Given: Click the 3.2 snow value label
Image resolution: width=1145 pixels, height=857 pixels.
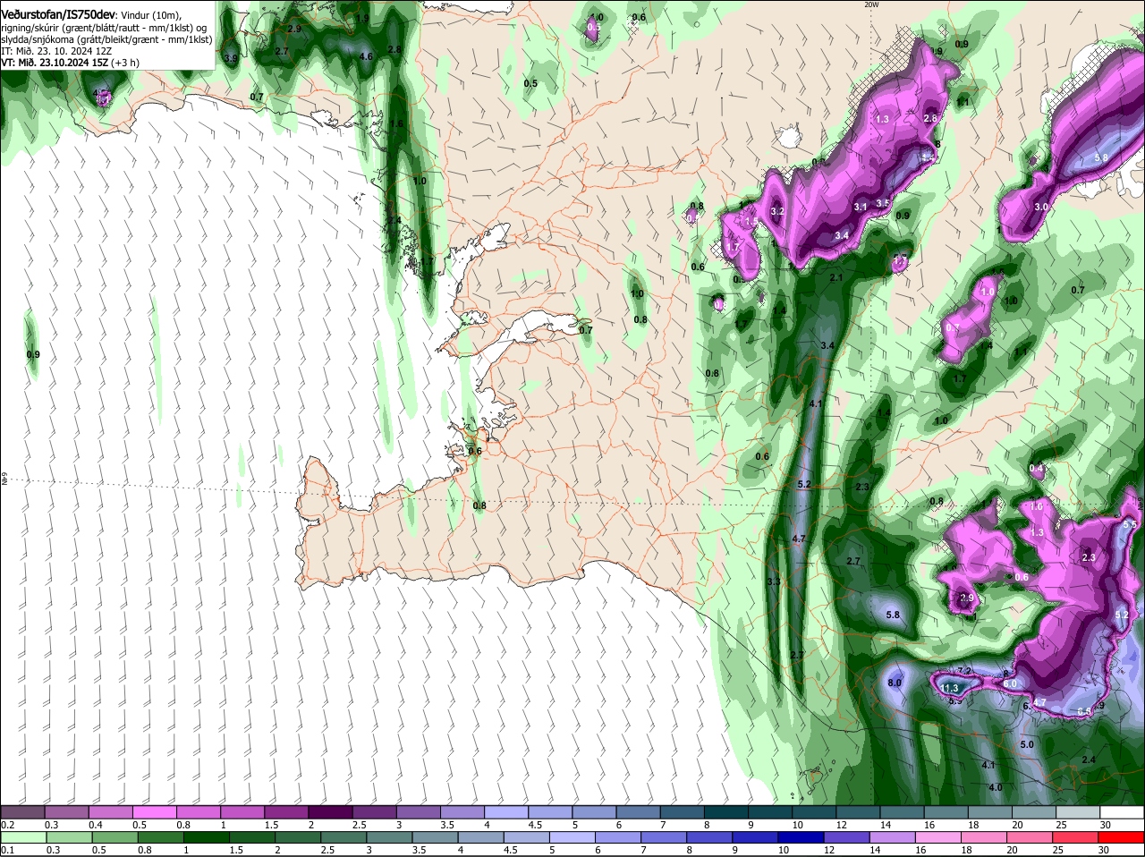Looking at the screenshot, I should tap(777, 212).
